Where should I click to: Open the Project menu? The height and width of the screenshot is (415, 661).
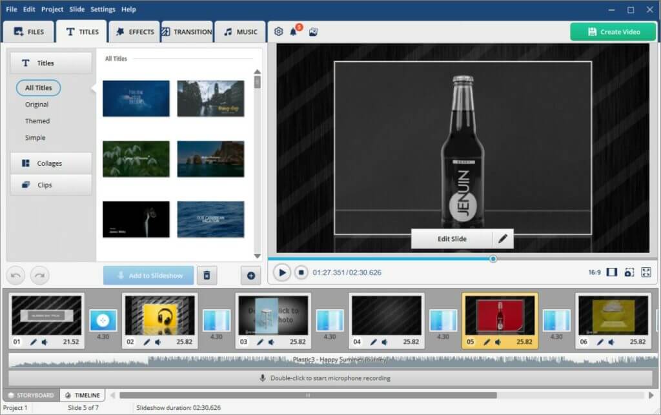tap(52, 9)
